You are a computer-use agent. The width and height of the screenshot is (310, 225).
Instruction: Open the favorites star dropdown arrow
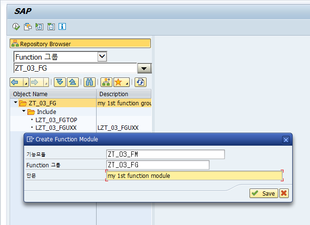[x=127, y=82]
